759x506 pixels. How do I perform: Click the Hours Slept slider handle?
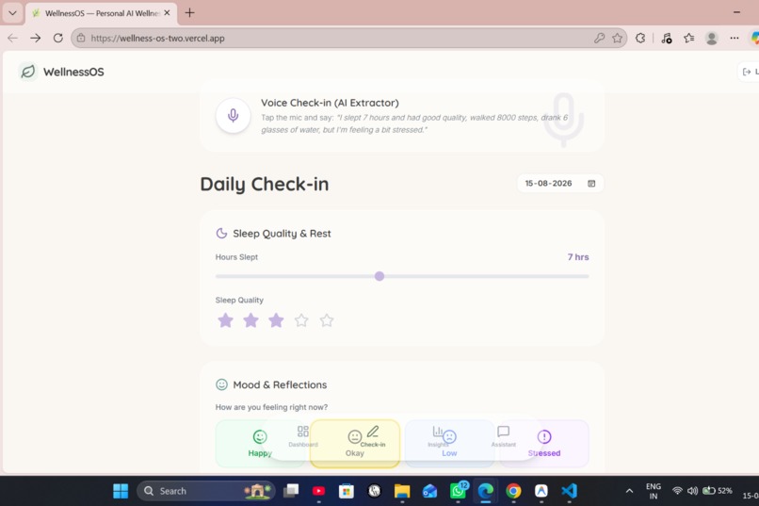tap(379, 276)
